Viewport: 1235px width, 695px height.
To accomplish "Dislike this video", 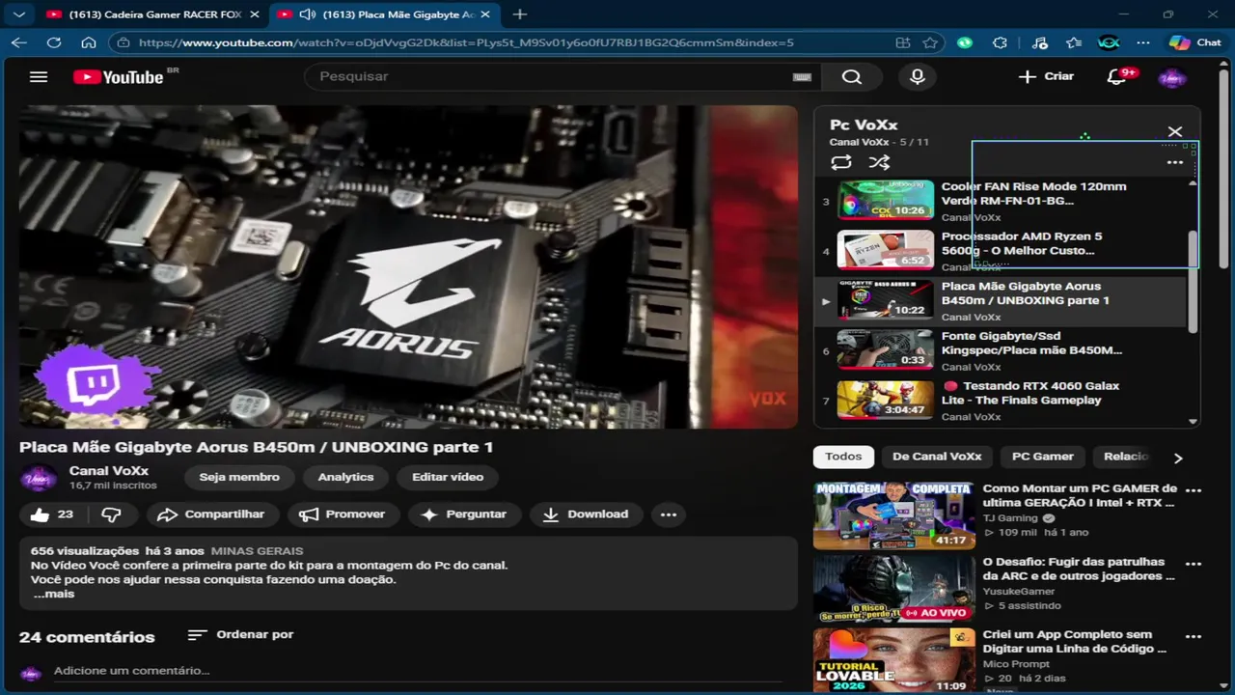I will 112,514.
